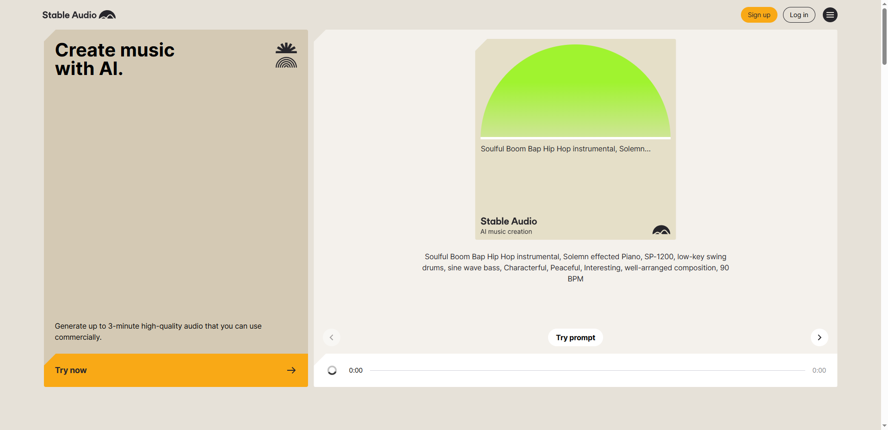Click the Log in button

click(x=799, y=15)
